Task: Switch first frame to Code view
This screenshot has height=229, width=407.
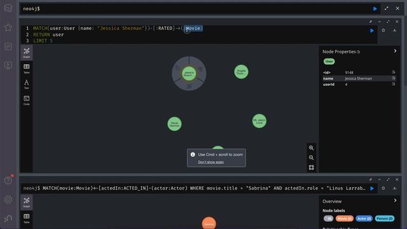Action: 27,101
